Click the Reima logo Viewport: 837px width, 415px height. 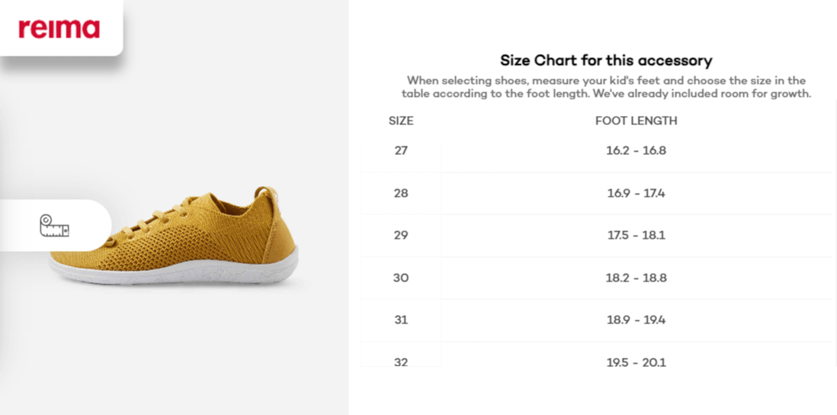click(59, 29)
